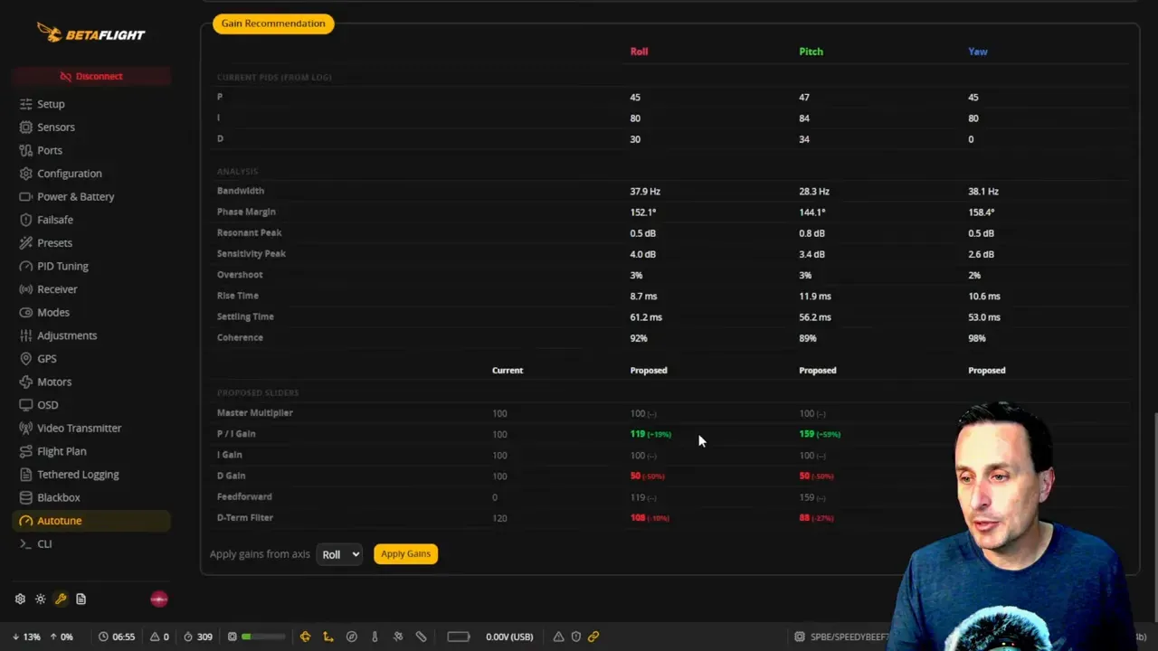
Task: Click the accelerometer axes status icon
Action: [x=328, y=637]
